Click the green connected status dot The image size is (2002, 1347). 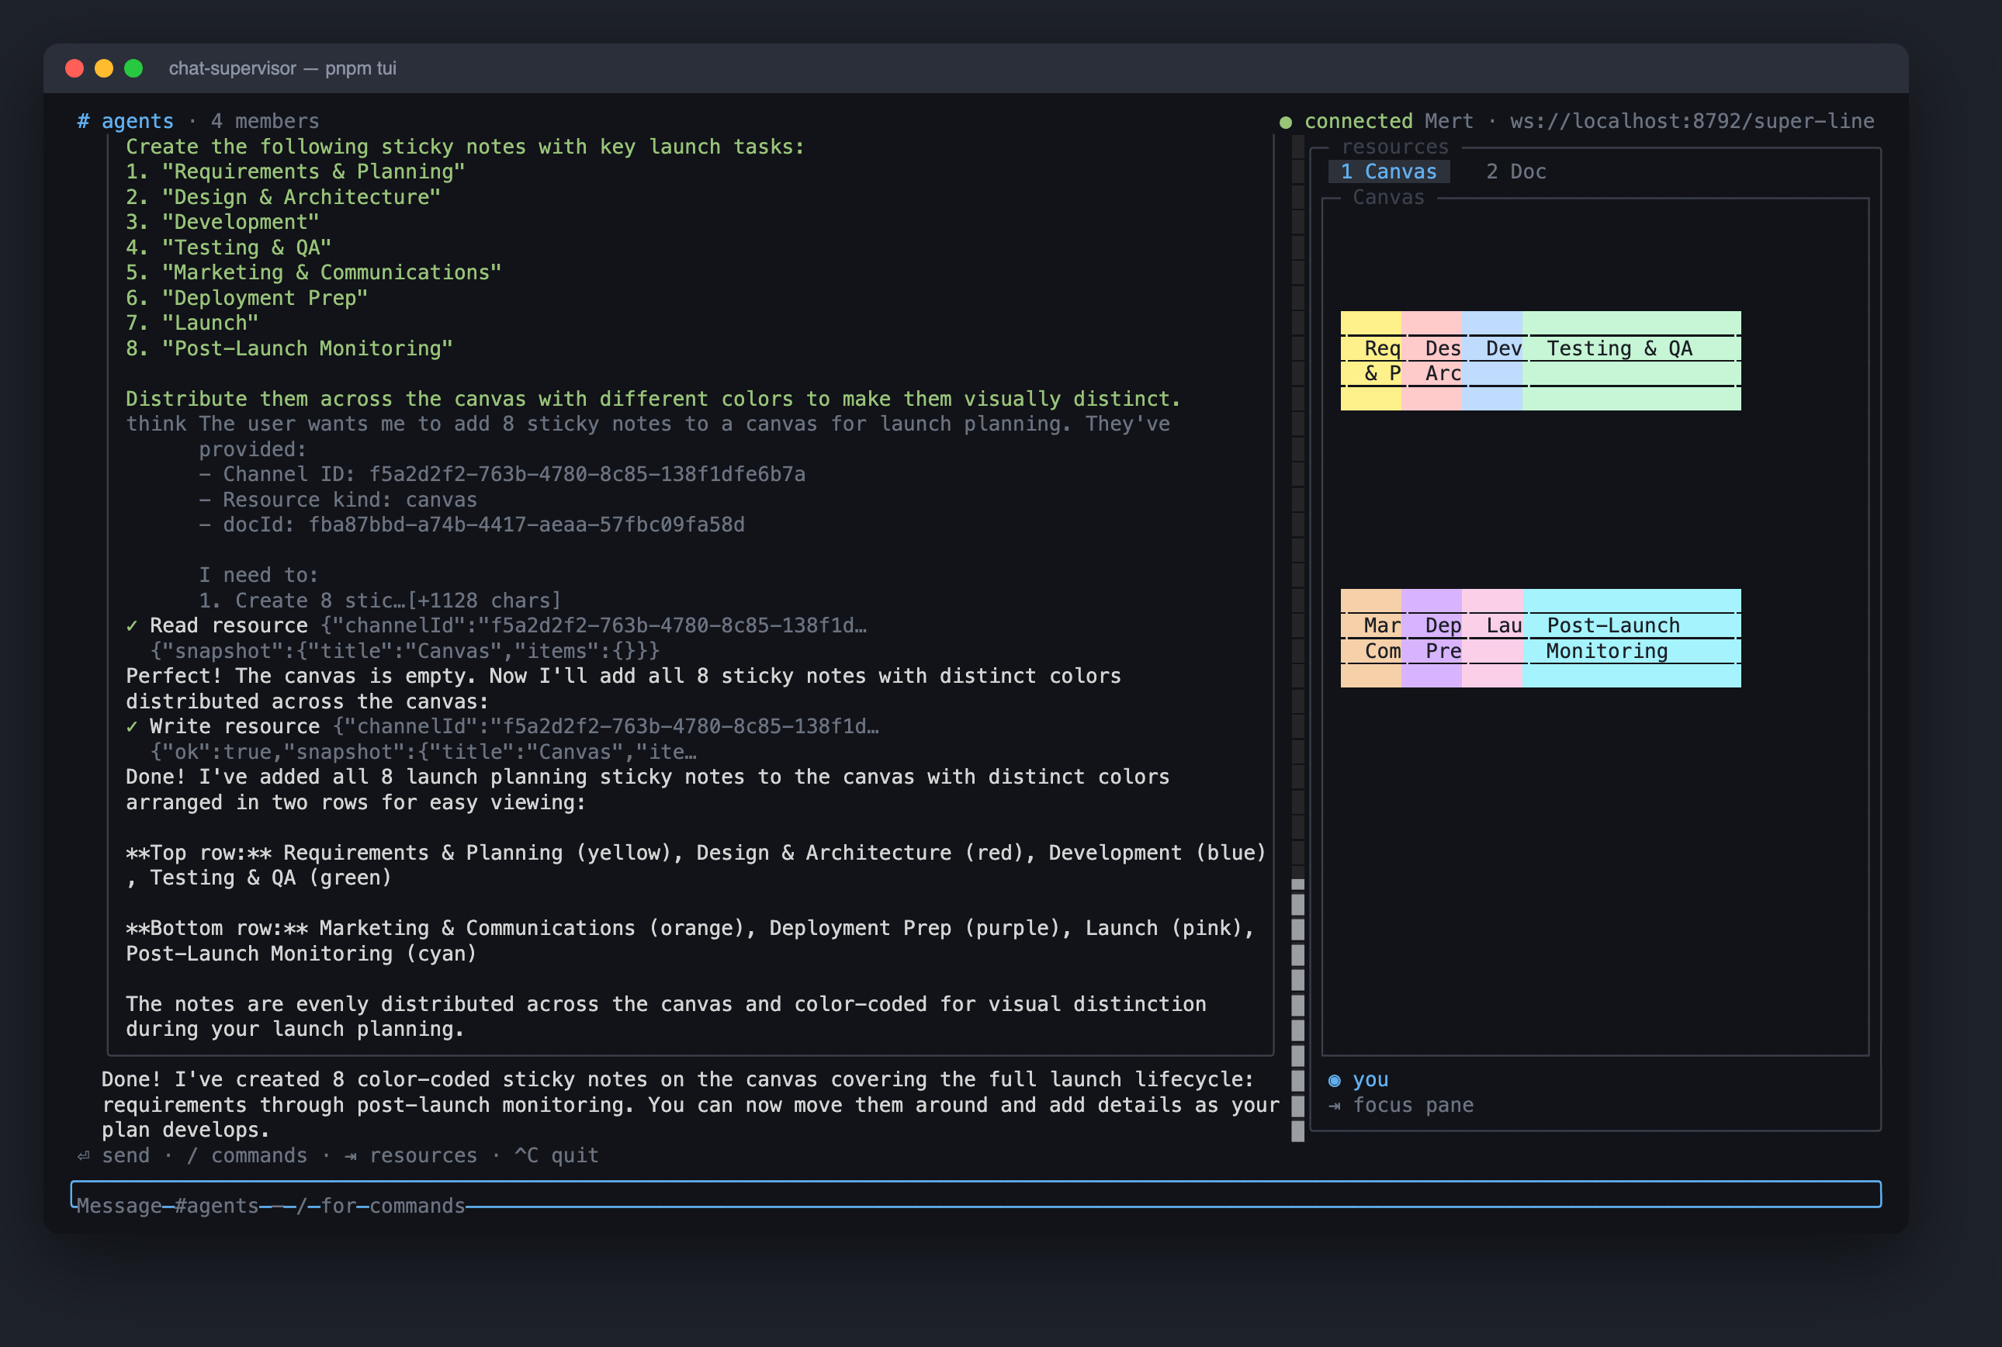click(x=1286, y=122)
